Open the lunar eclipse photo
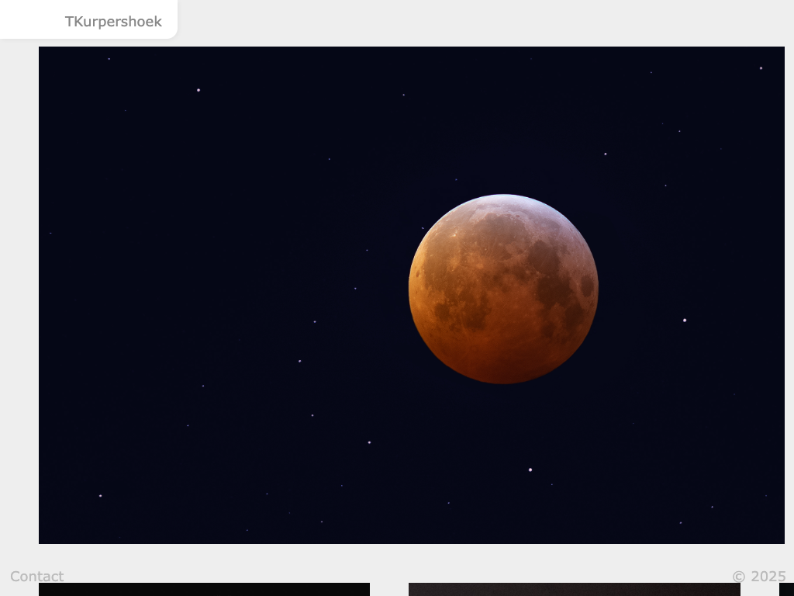The image size is (794, 596). 233,233
